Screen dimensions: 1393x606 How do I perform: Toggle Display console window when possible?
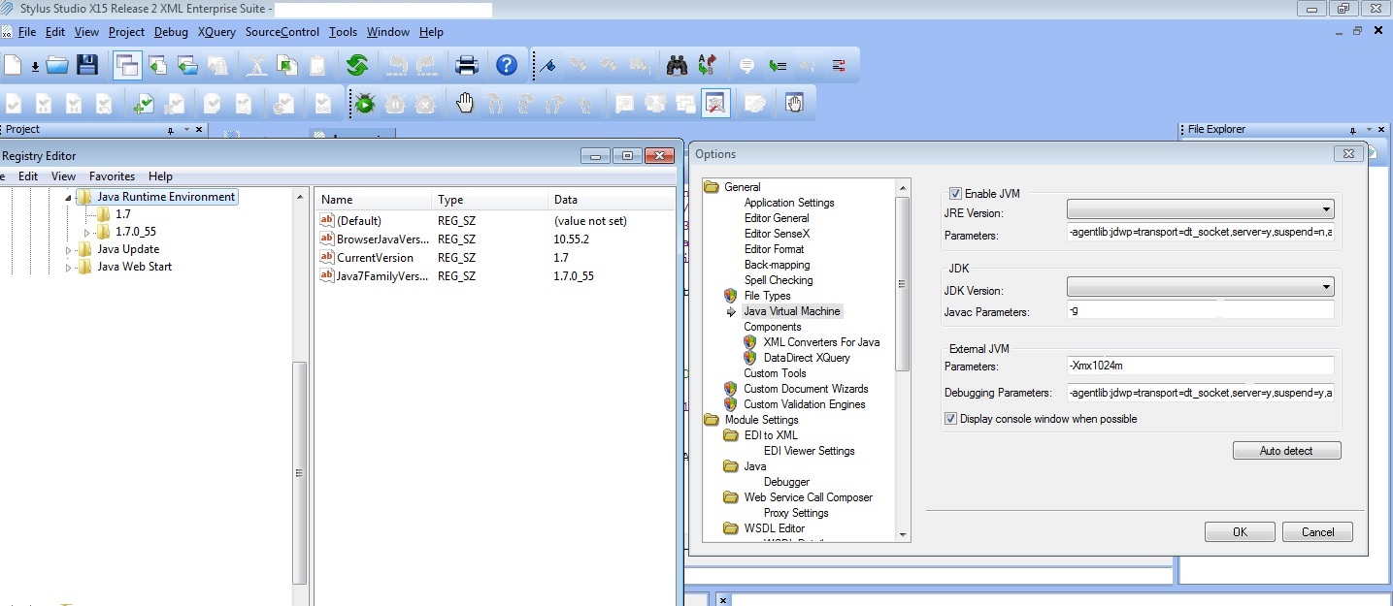[950, 419]
